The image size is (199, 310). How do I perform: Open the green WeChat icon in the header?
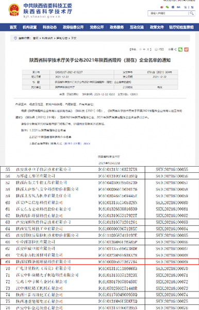167,7
